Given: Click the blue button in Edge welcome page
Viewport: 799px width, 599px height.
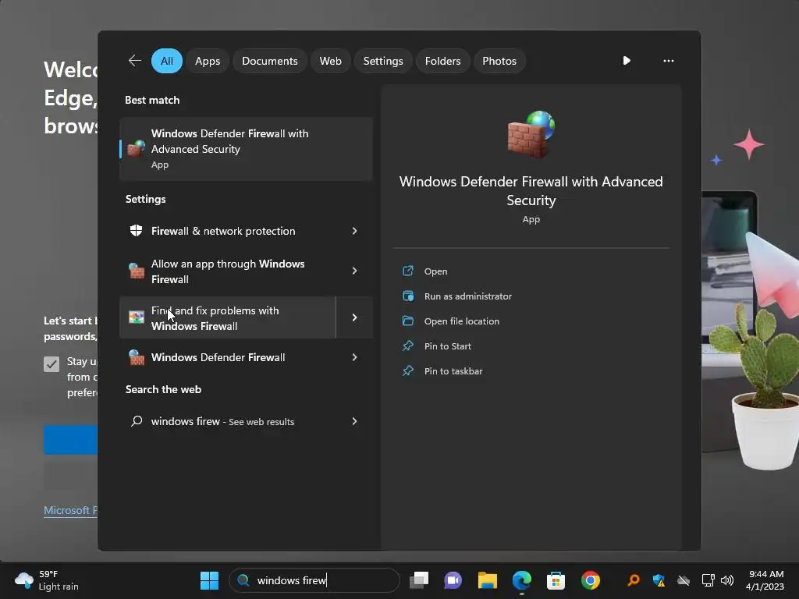Looking at the screenshot, I should 70,440.
